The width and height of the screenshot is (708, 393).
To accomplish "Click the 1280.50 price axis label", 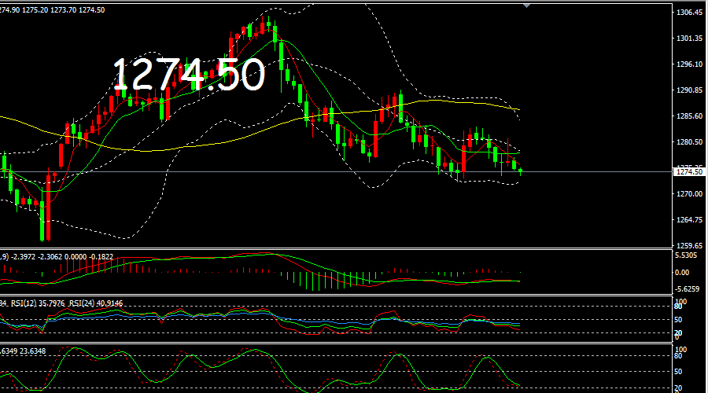I will pyautogui.click(x=689, y=142).
